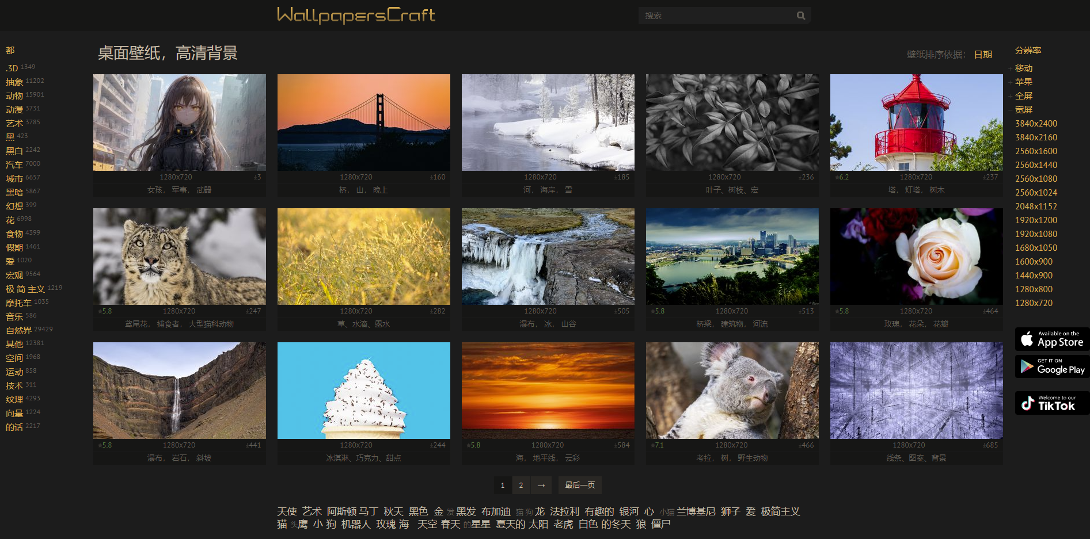Screen dimensions: 1090x539
Task: Click the 最后一页 button
Action: (580, 485)
